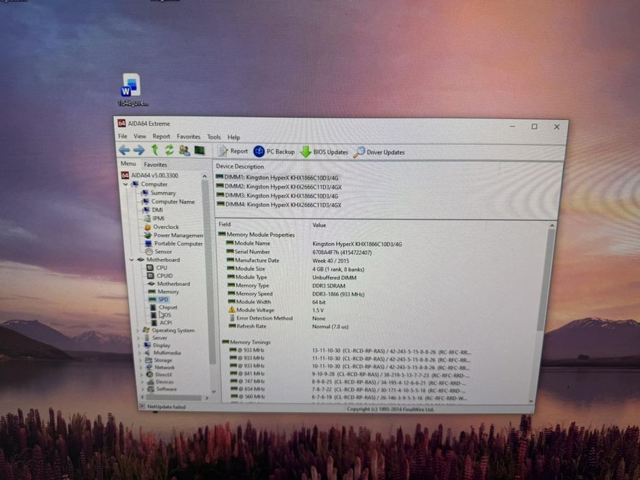Collapse the Motherboard tree node

click(132, 260)
